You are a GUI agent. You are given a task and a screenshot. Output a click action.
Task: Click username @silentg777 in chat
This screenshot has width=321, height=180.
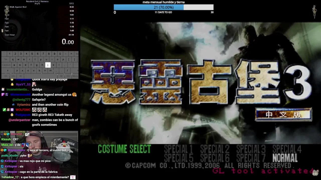point(22,99)
